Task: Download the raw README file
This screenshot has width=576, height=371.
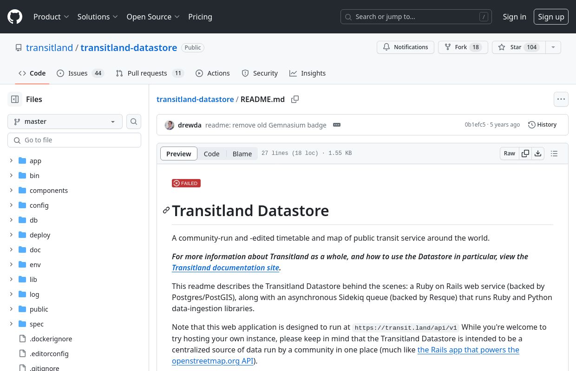Action: tap(538, 154)
